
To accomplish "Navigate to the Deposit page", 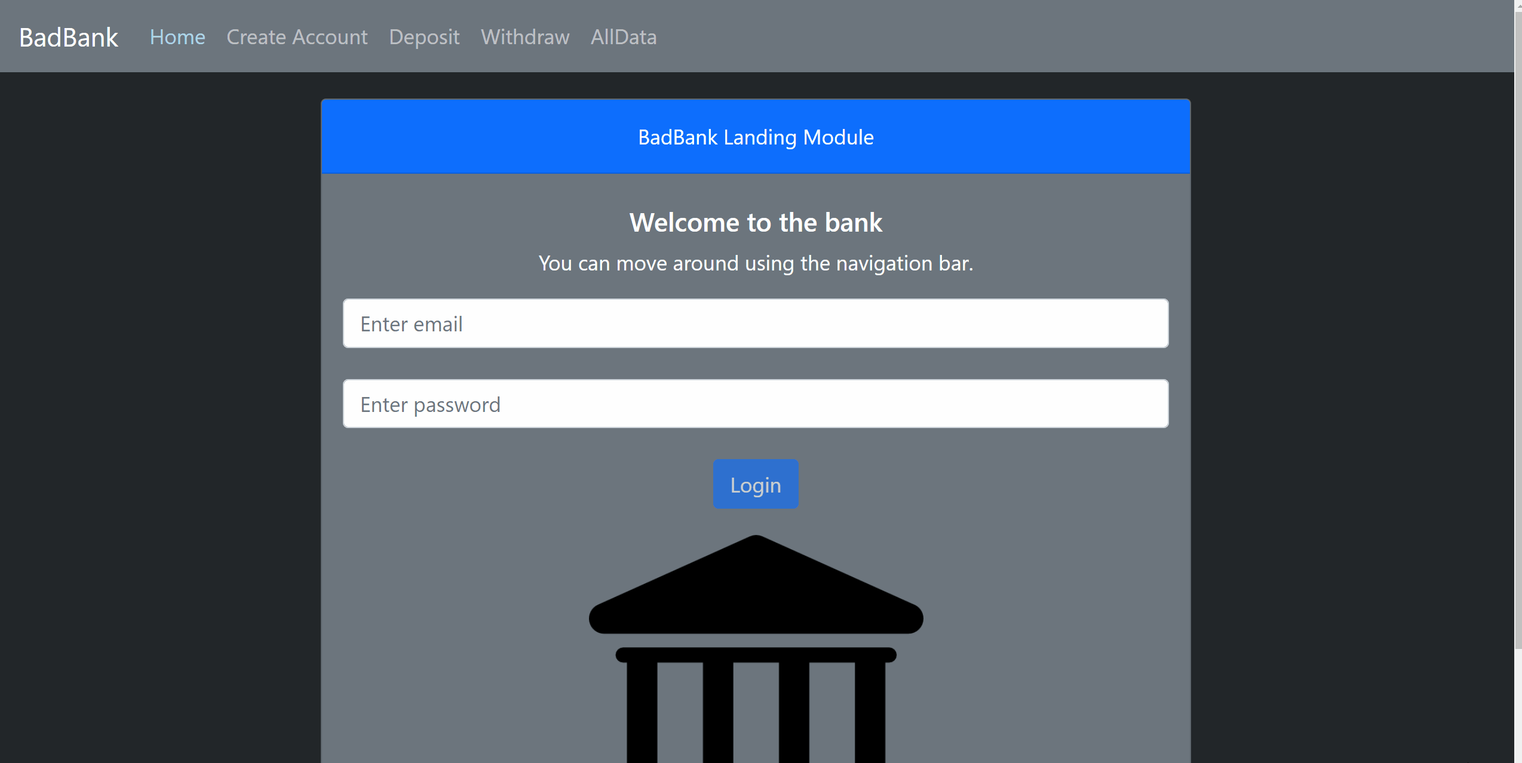I will pyautogui.click(x=424, y=37).
